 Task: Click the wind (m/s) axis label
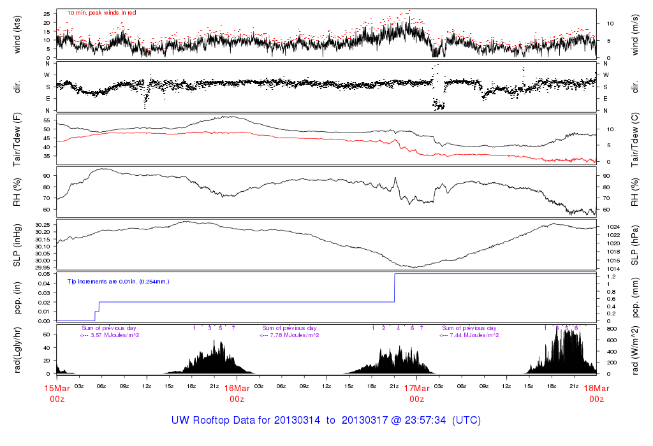click(636, 35)
